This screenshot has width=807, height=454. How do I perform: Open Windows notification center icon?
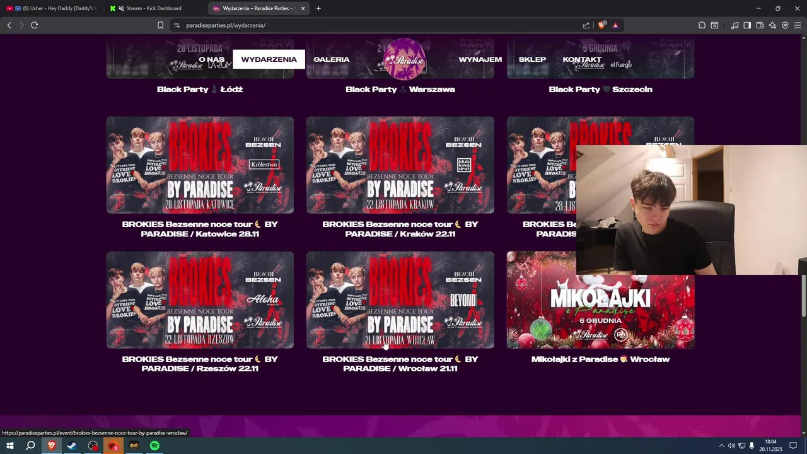coord(794,446)
